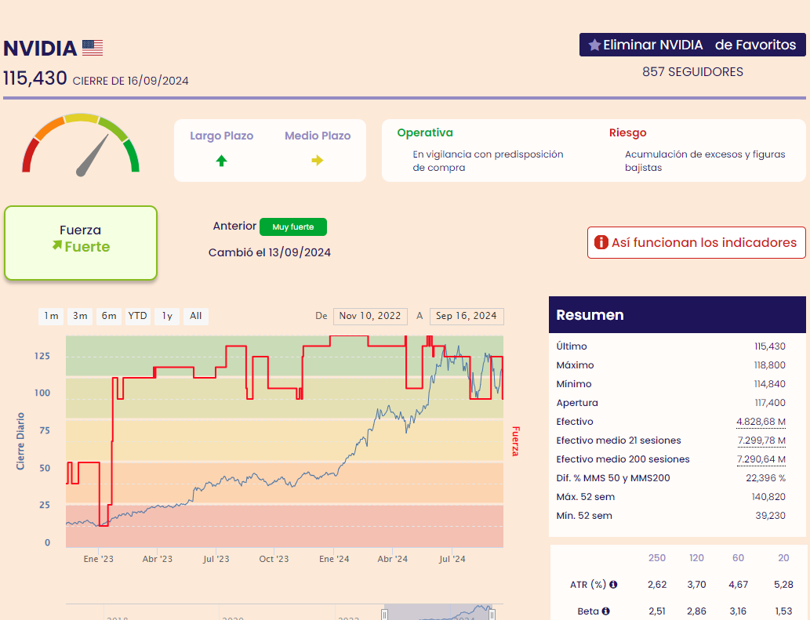
Task: Select the 1y chart range
Action: [167, 316]
